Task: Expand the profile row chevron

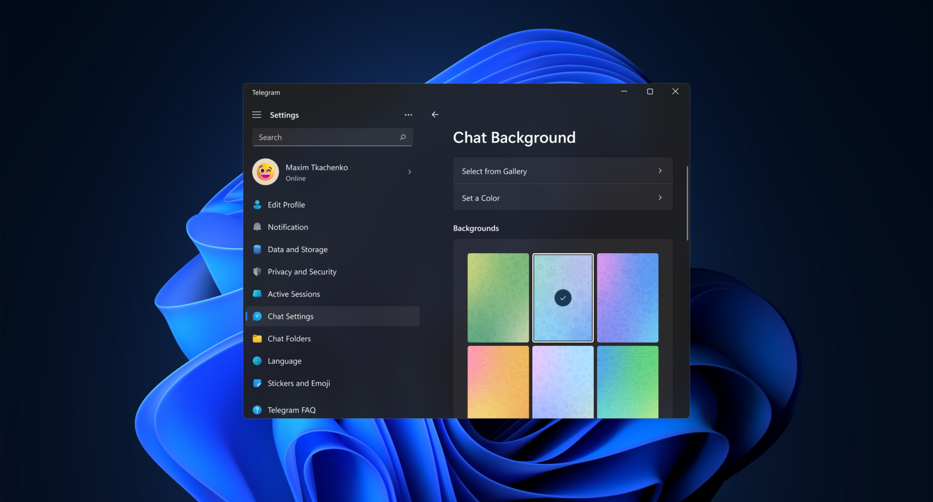Action: (x=410, y=172)
